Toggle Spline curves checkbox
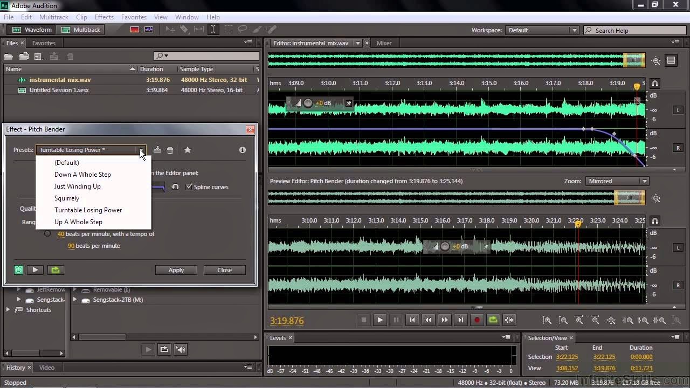The image size is (690, 388). (x=189, y=187)
